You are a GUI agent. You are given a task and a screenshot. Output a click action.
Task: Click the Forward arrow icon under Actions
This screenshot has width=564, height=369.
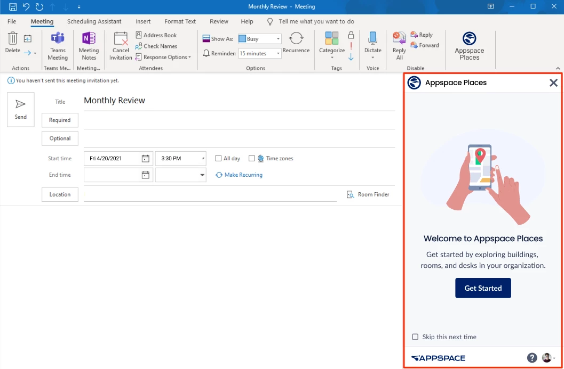click(28, 53)
